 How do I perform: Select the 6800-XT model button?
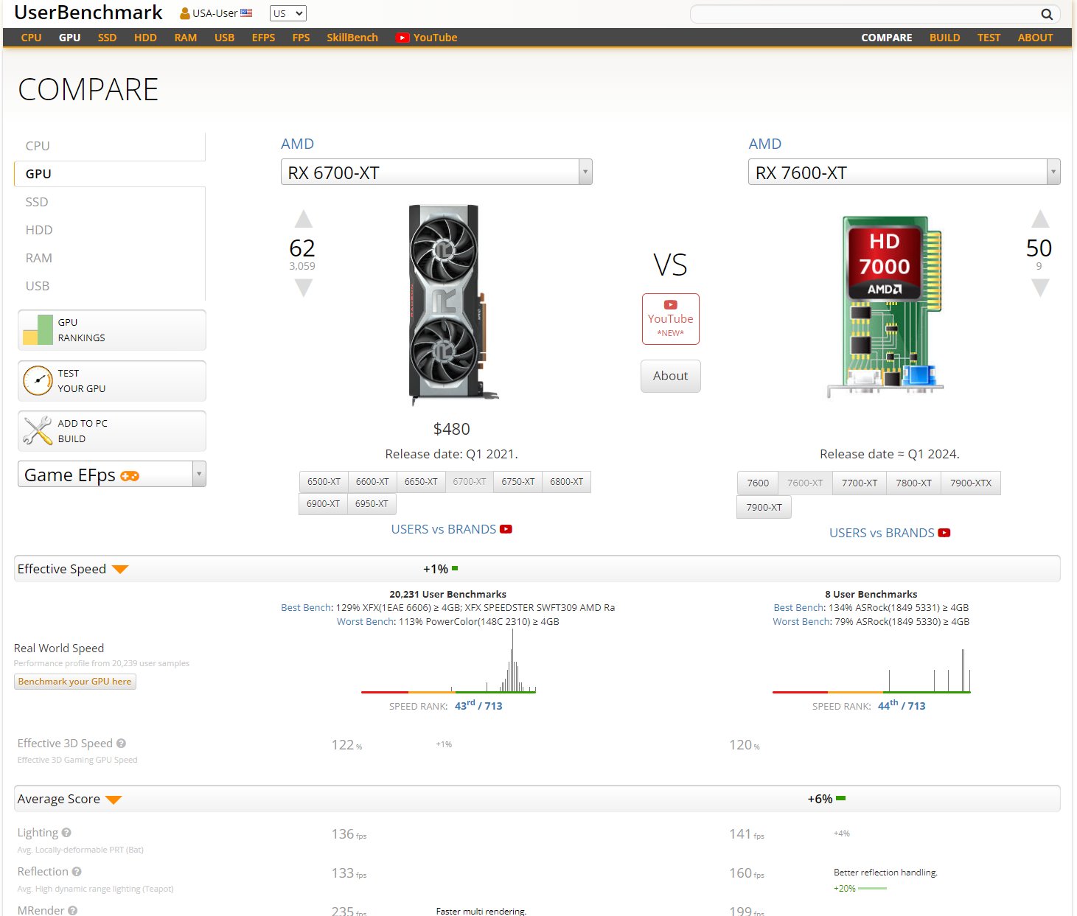pyautogui.click(x=566, y=481)
